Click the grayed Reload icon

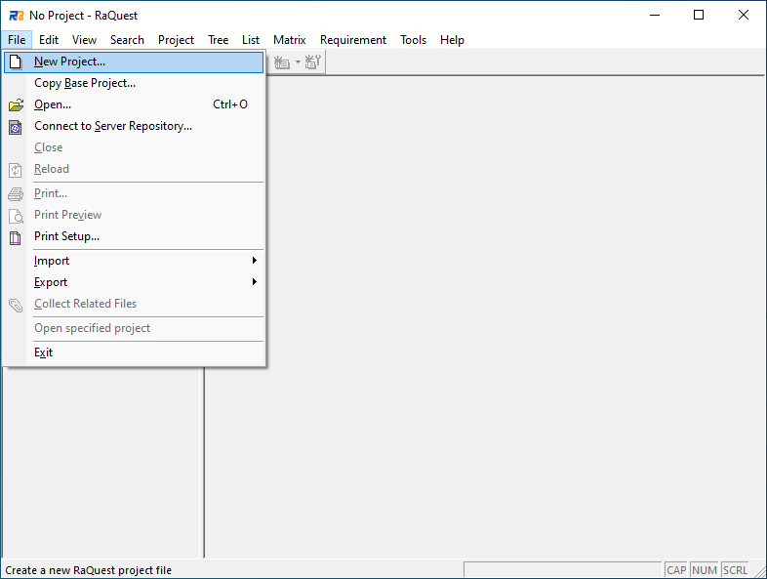(16, 170)
